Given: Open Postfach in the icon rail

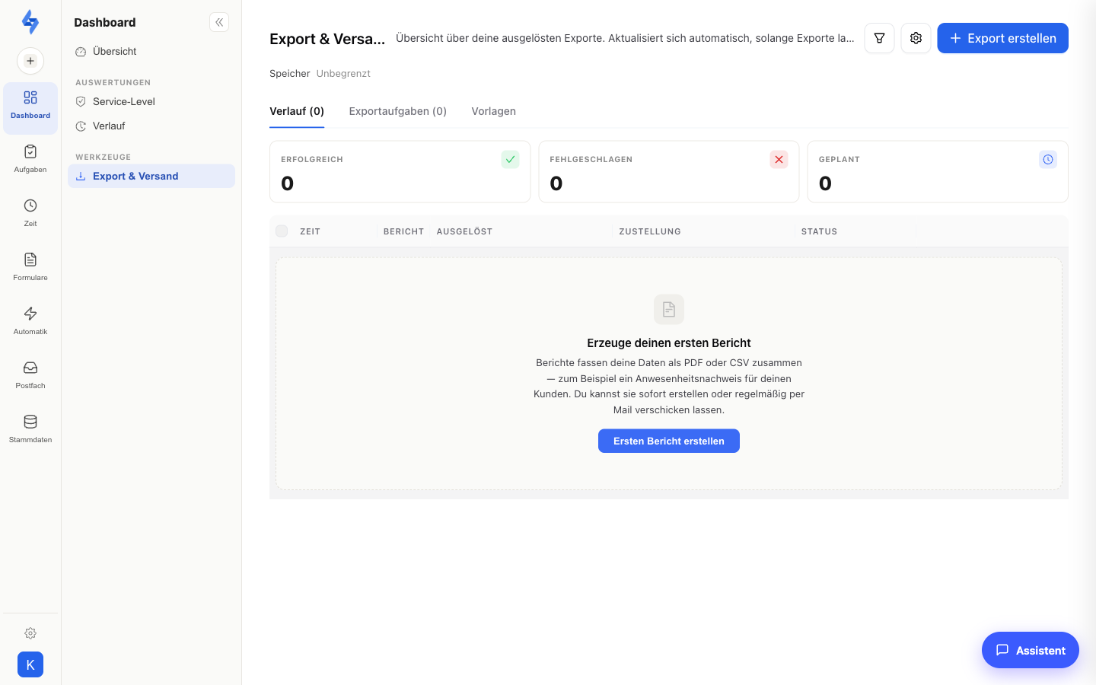Looking at the screenshot, I should tap(30, 375).
